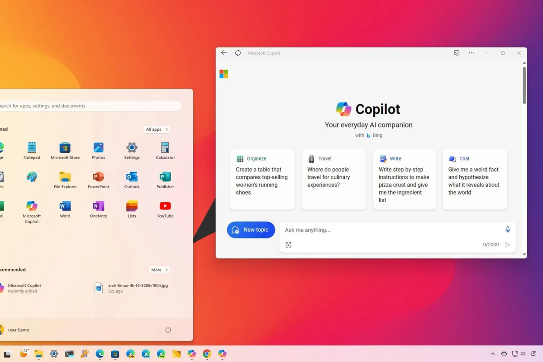Select the Organize suggestion card
Screen dimensions: 543x362
[262, 180]
